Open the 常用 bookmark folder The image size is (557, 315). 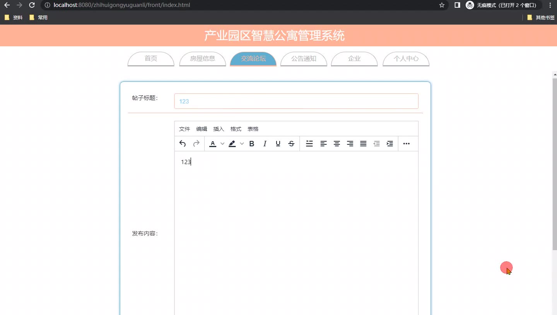click(x=38, y=17)
